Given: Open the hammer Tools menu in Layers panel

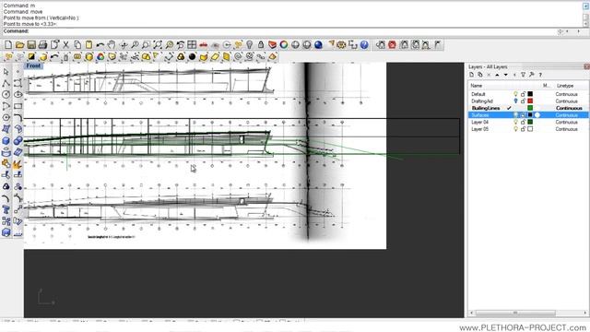Looking at the screenshot, I should 531,75.
